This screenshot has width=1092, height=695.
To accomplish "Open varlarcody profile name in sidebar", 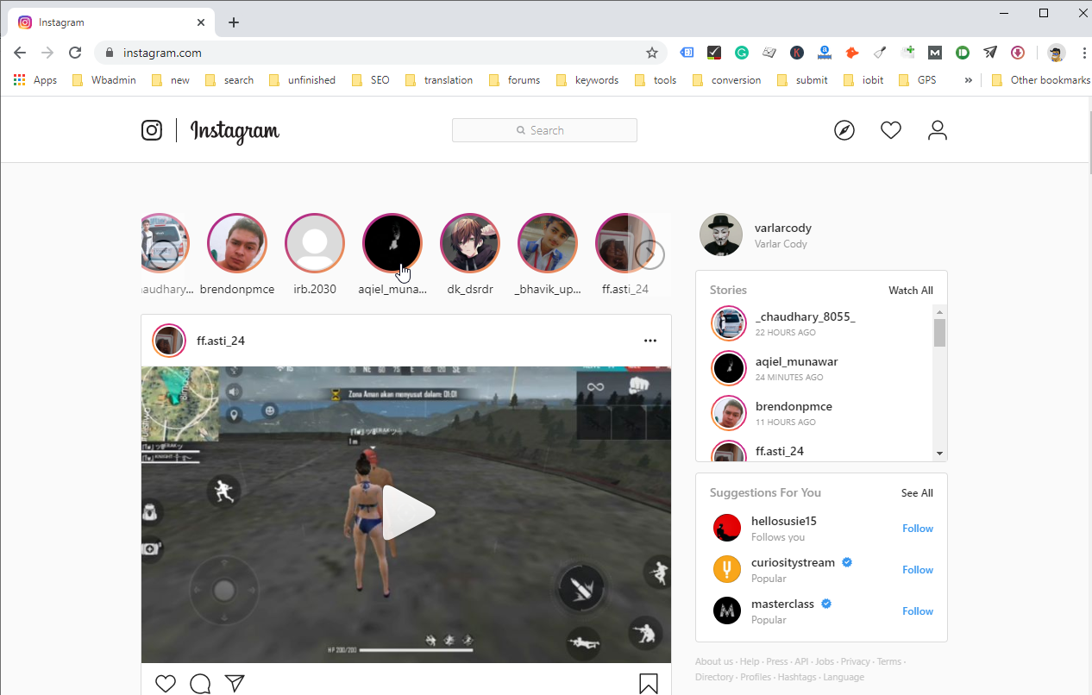I will click(x=783, y=229).
